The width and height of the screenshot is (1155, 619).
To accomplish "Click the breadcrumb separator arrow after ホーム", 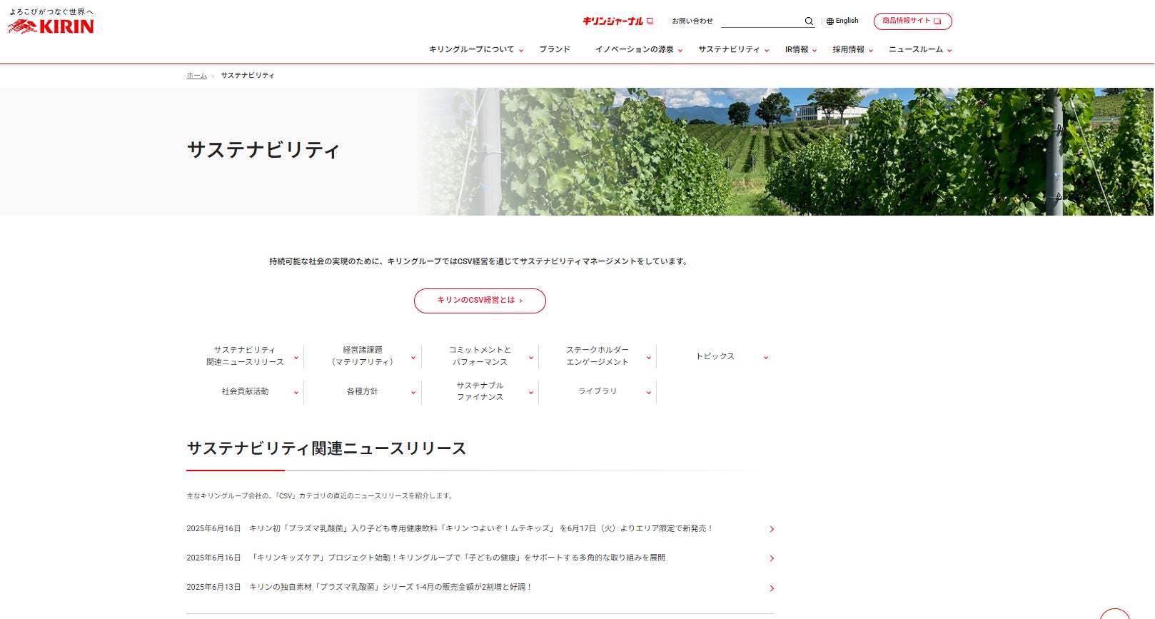I will (213, 76).
